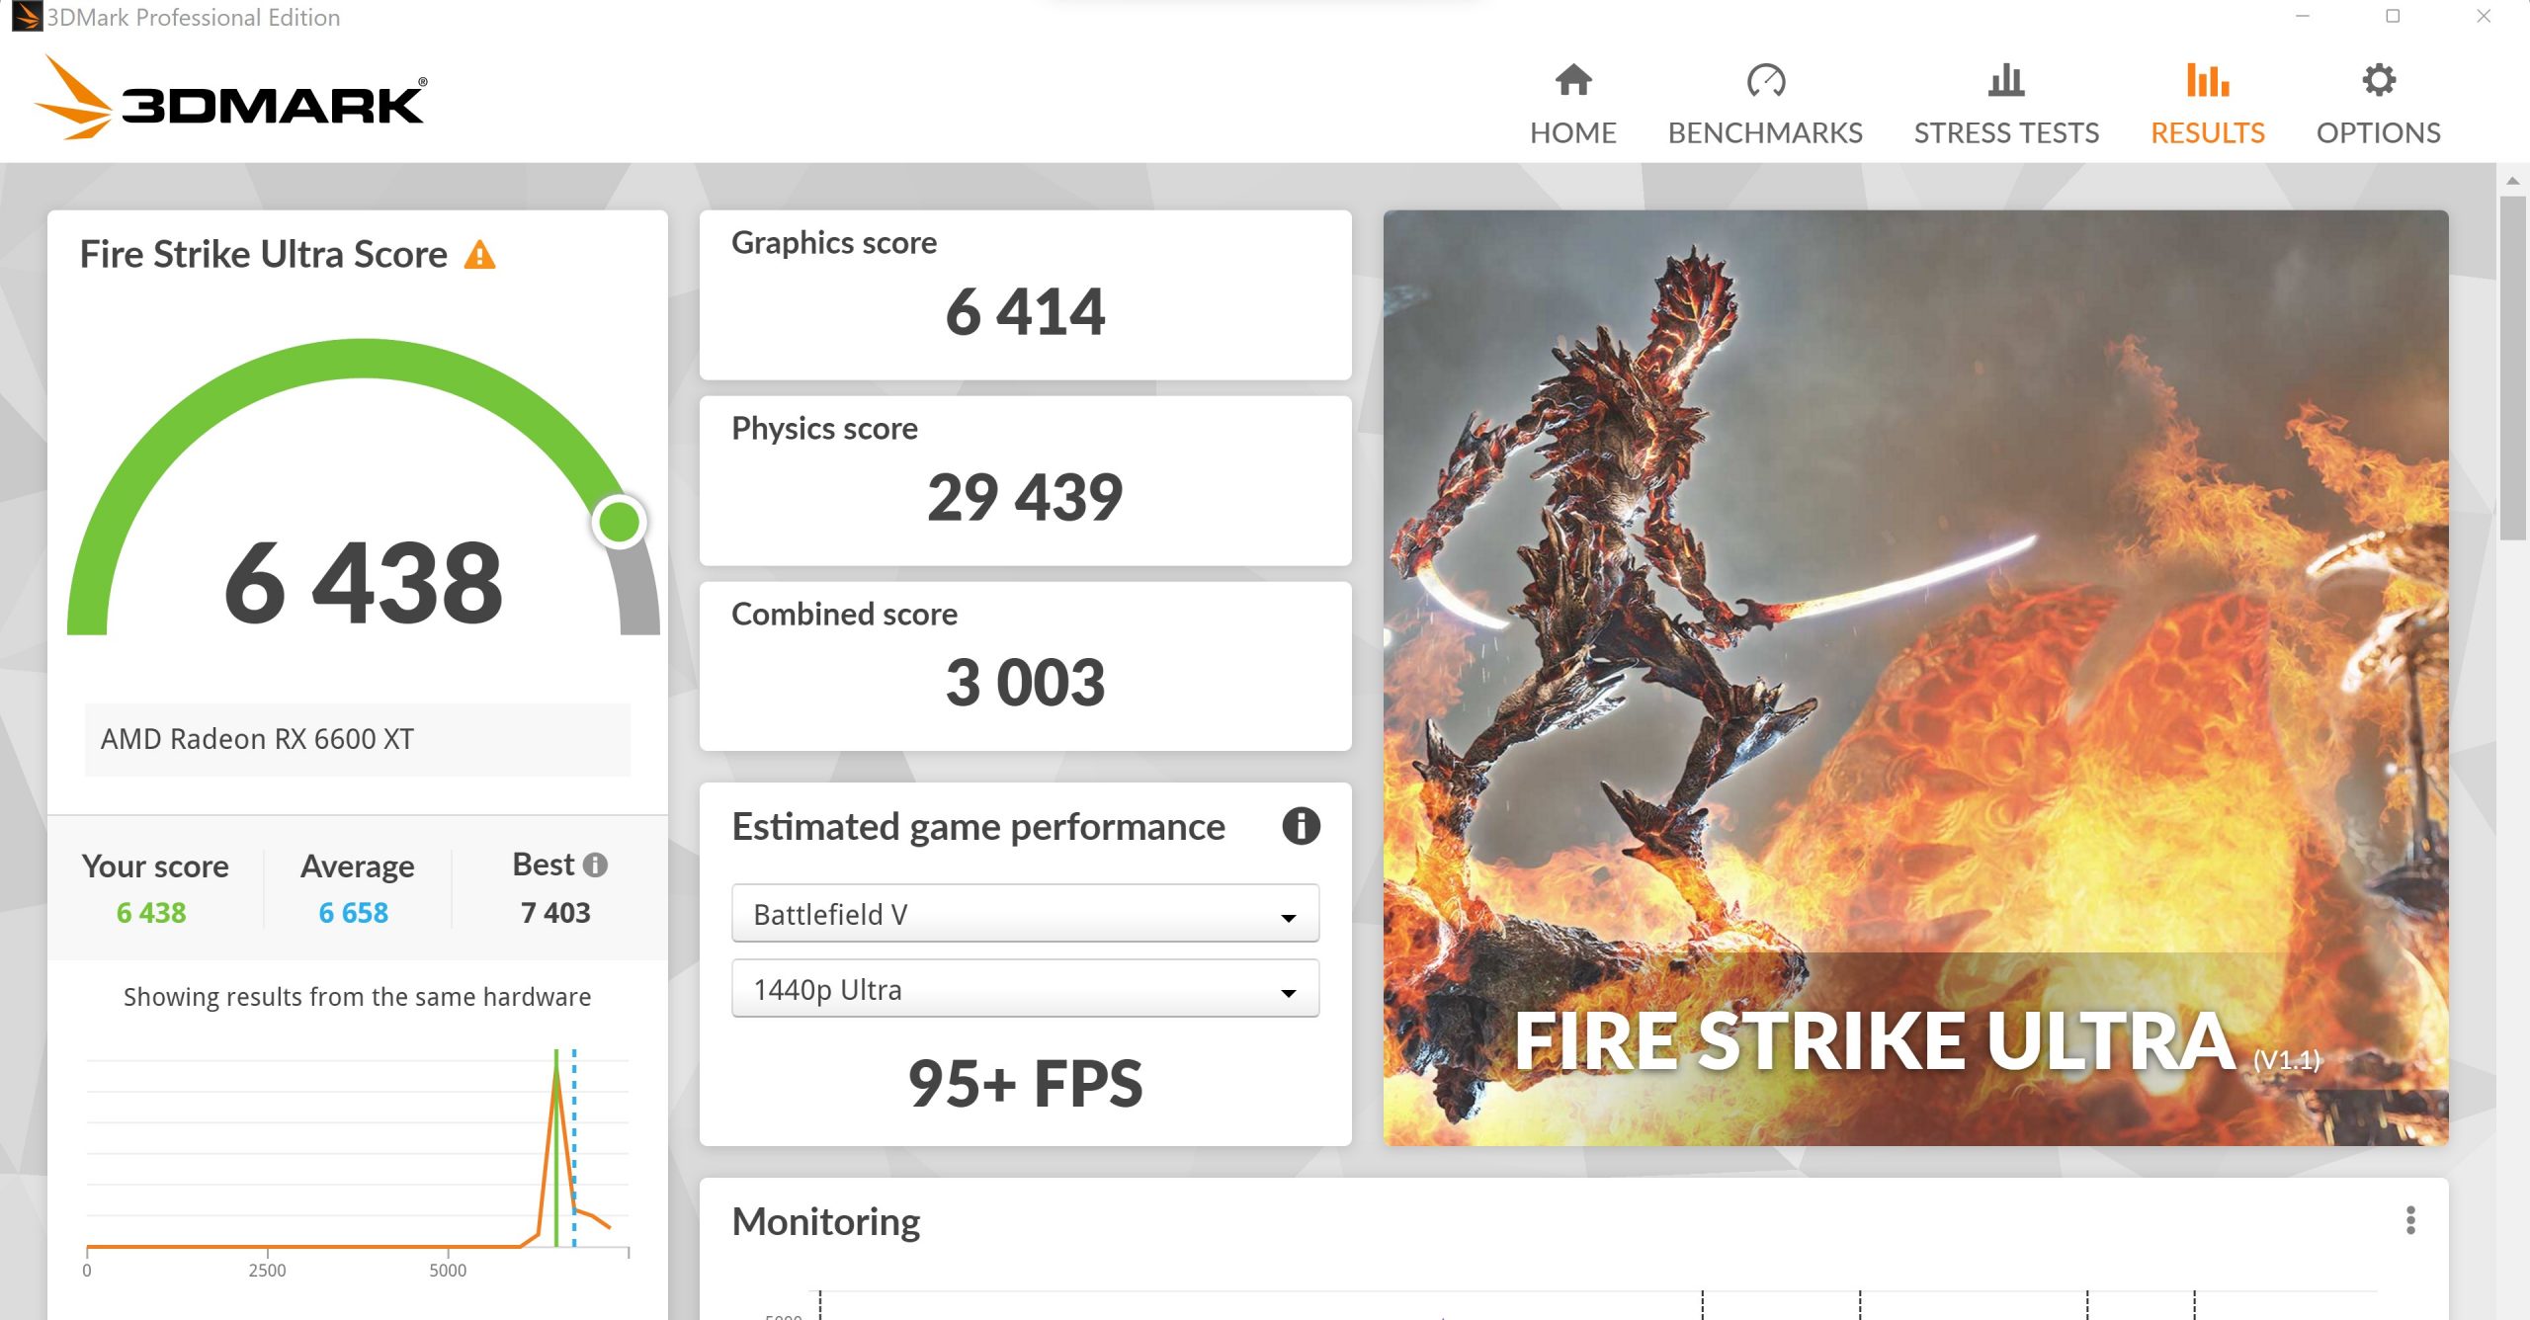Image resolution: width=2530 pixels, height=1320 pixels.
Task: Click the 3DMark logo
Action: click(231, 98)
